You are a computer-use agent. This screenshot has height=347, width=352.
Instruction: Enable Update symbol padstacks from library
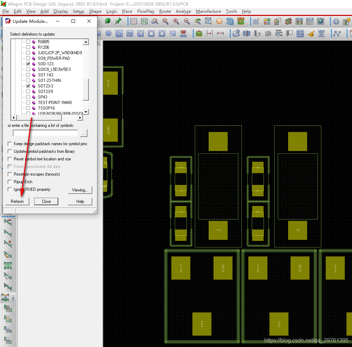pyautogui.click(x=10, y=151)
